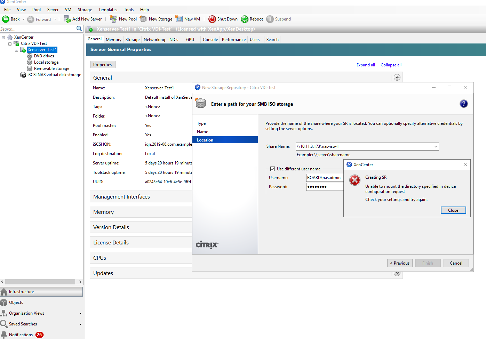This screenshot has width=486, height=339.
Task: Select the Citrix VDI-Test pool icon
Action: tap(16, 43)
